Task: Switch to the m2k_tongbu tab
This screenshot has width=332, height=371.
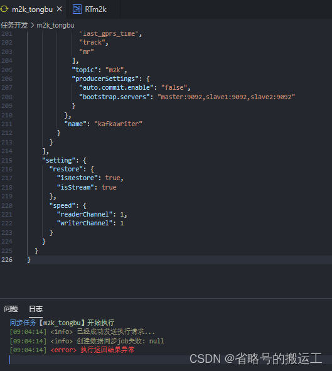Action: pyautogui.click(x=32, y=9)
